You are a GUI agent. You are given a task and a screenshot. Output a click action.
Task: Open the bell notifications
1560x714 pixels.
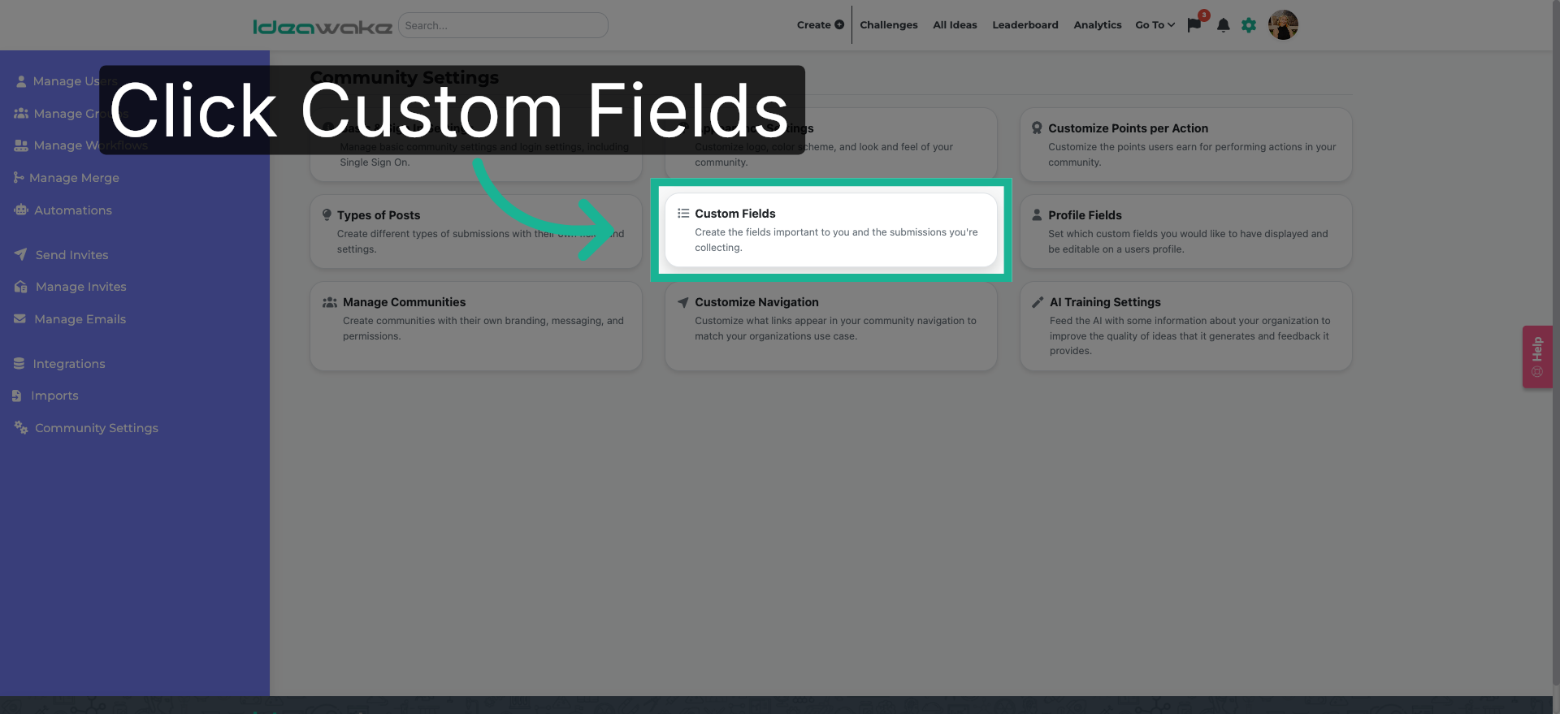click(1223, 25)
